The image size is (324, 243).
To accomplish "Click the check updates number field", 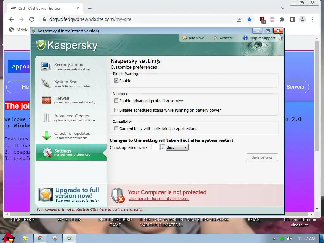I will click(156, 147).
